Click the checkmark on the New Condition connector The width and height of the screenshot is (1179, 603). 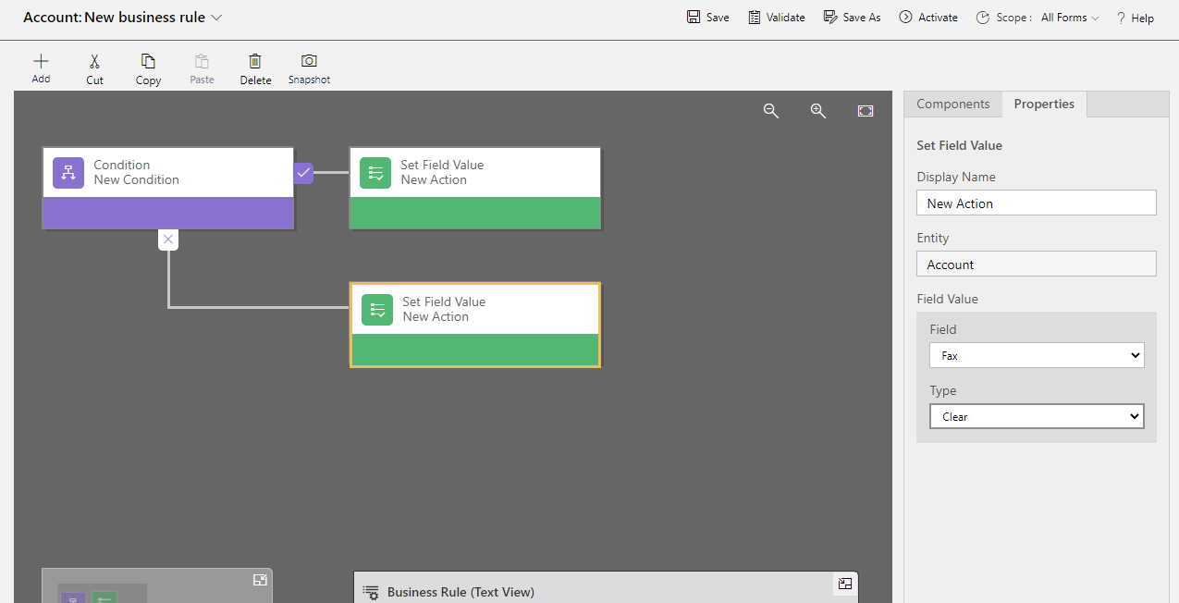pyautogui.click(x=303, y=173)
